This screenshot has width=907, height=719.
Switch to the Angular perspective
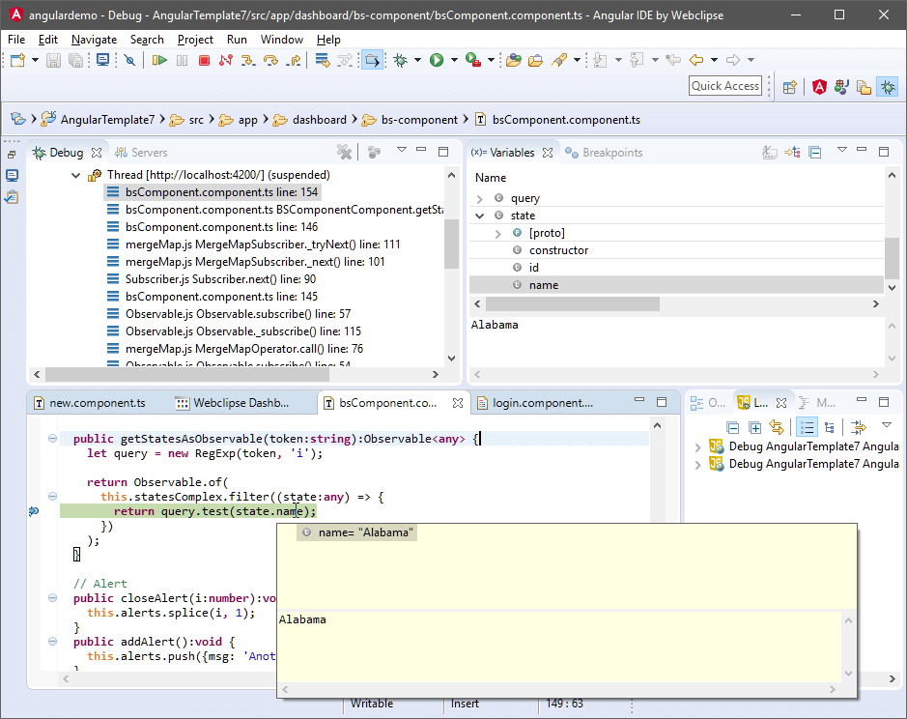tap(819, 87)
